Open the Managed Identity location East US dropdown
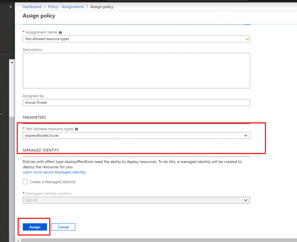 136,200
